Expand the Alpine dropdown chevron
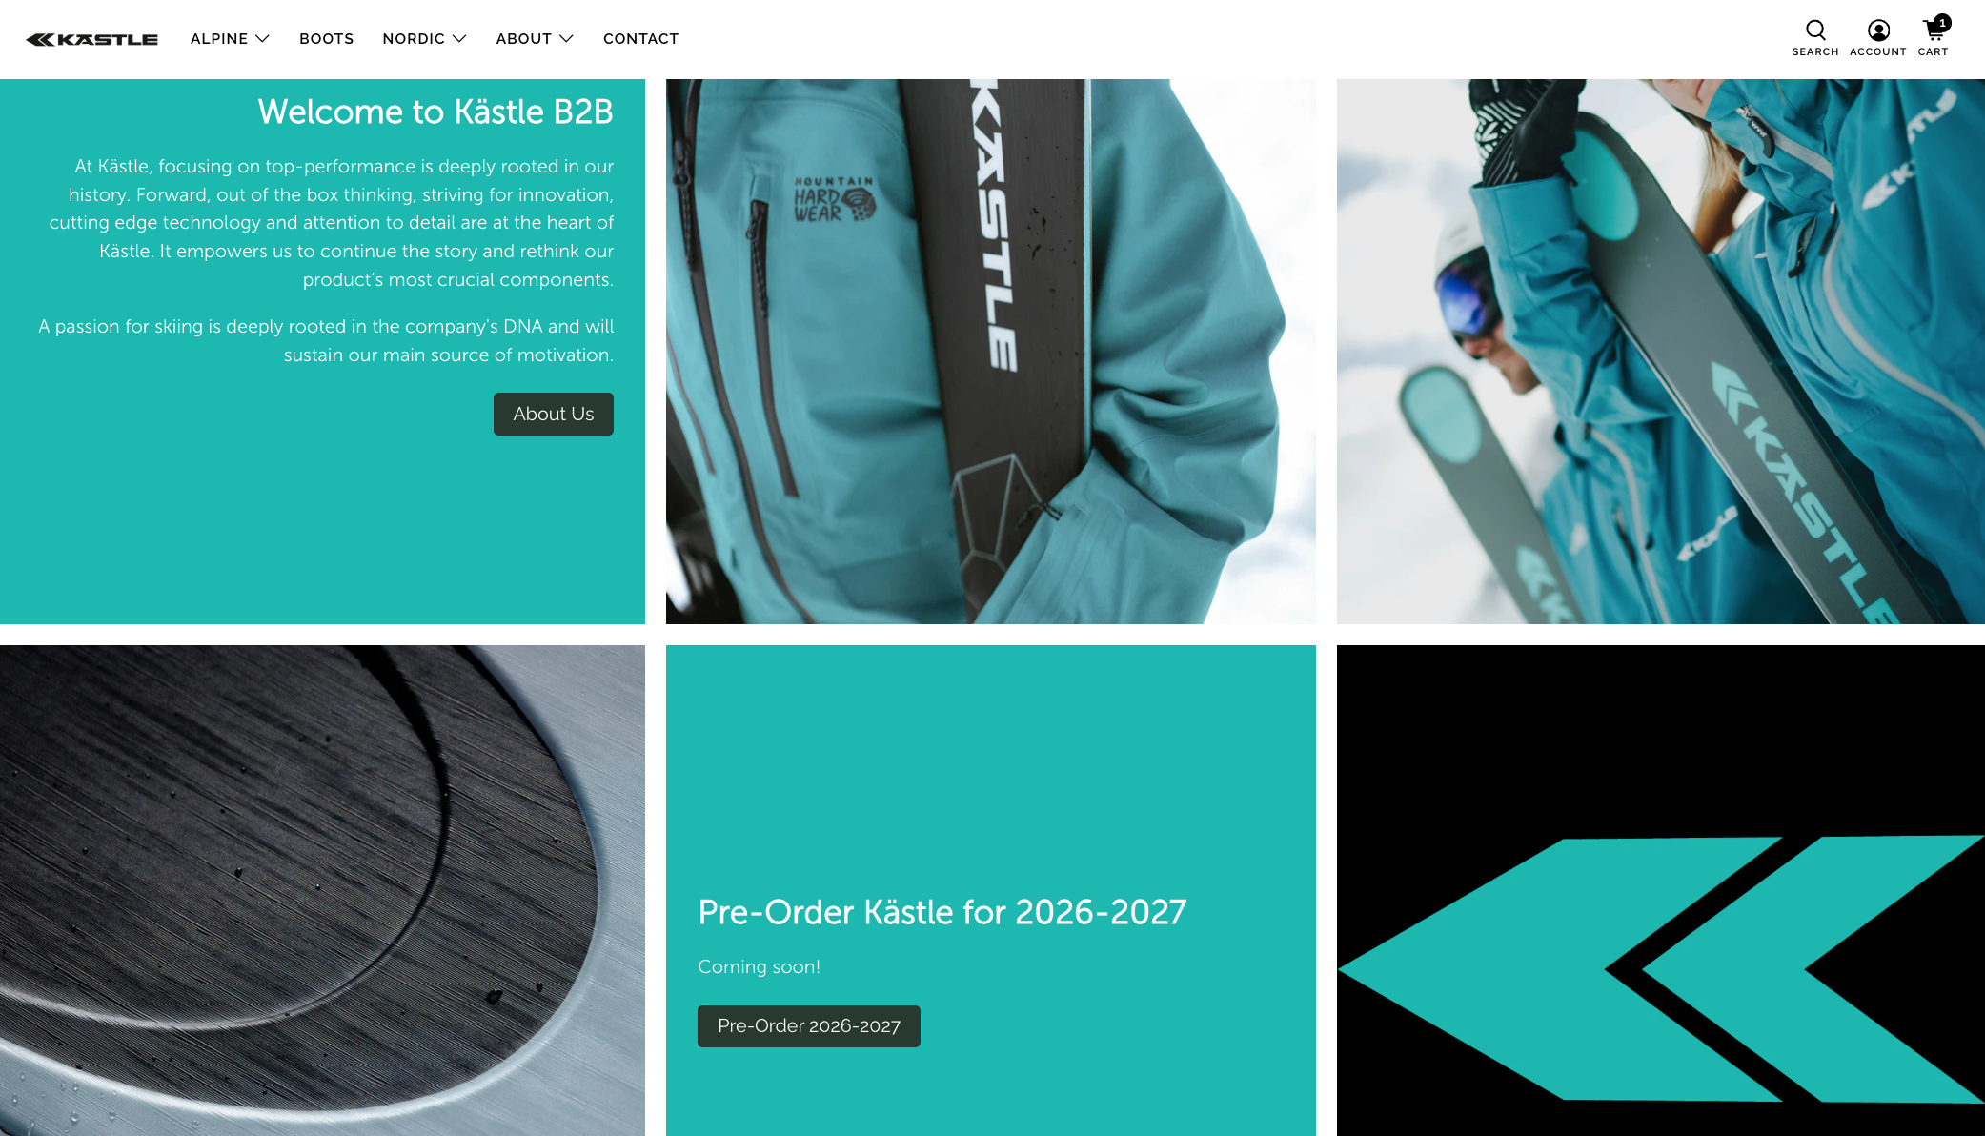This screenshot has height=1136, width=1985. (x=263, y=39)
